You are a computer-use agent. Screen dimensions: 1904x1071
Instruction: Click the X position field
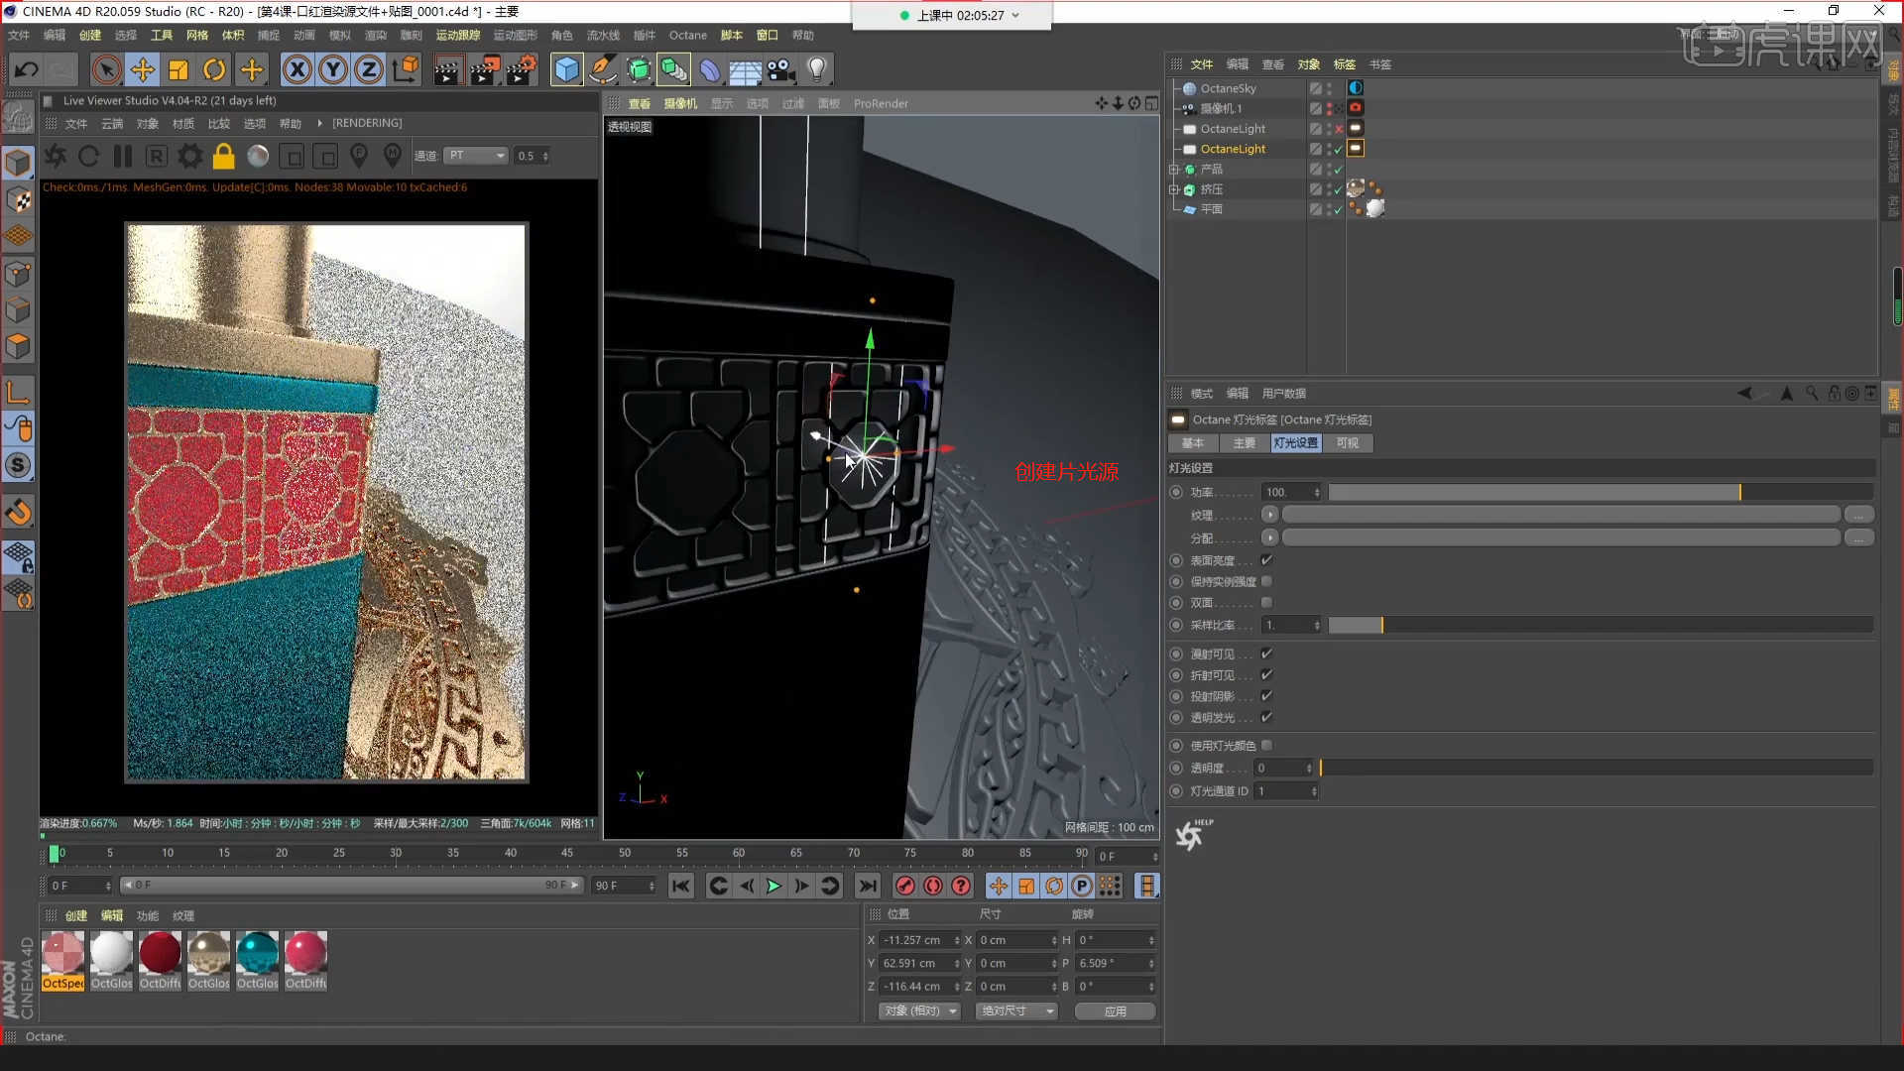(920, 940)
